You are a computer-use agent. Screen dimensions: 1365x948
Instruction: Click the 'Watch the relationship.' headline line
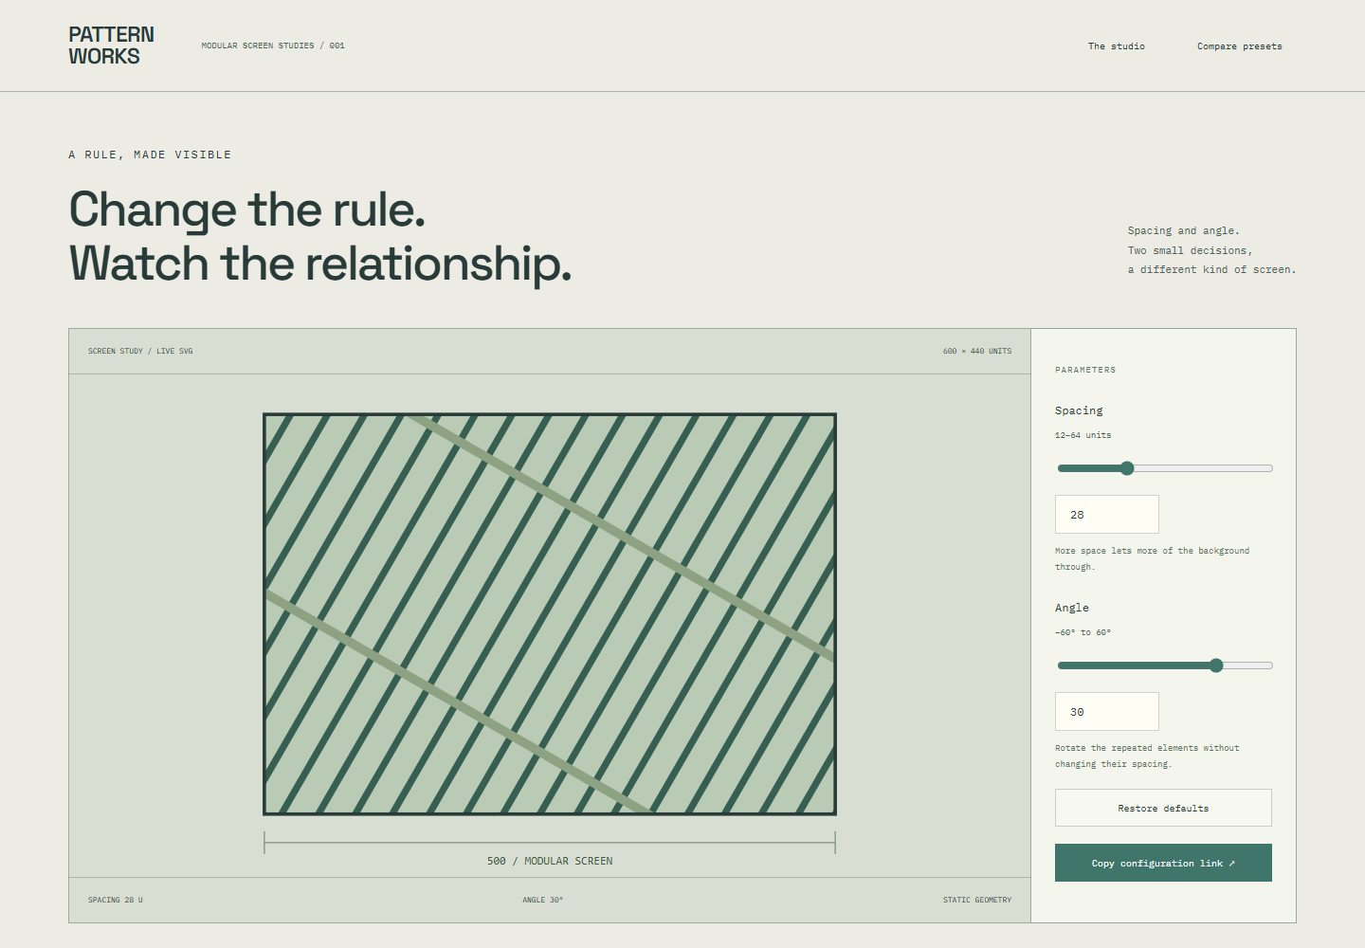(x=320, y=264)
